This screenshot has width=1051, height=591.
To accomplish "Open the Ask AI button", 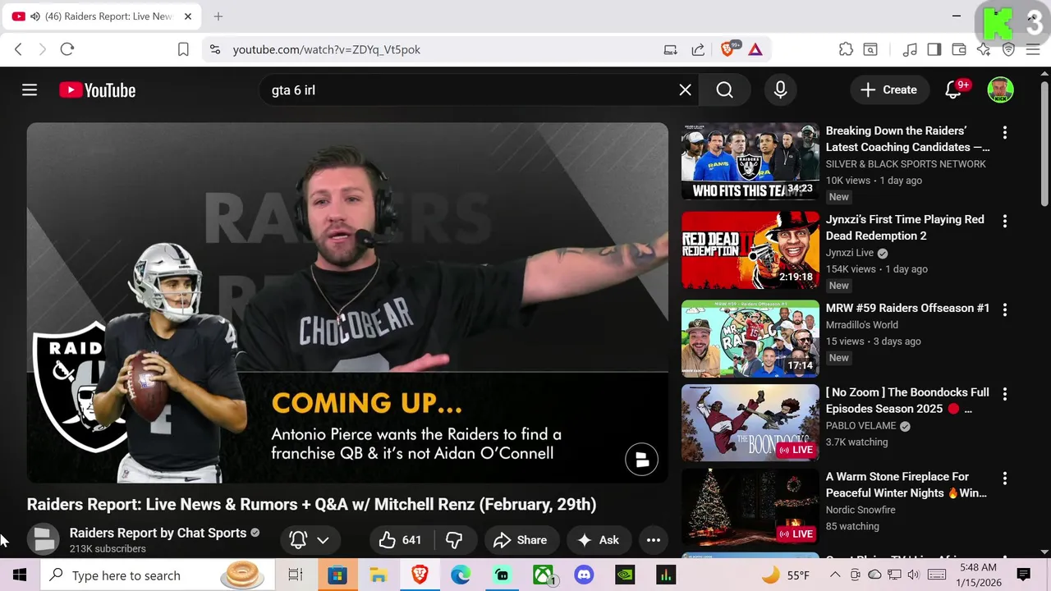I will pyautogui.click(x=598, y=540).
